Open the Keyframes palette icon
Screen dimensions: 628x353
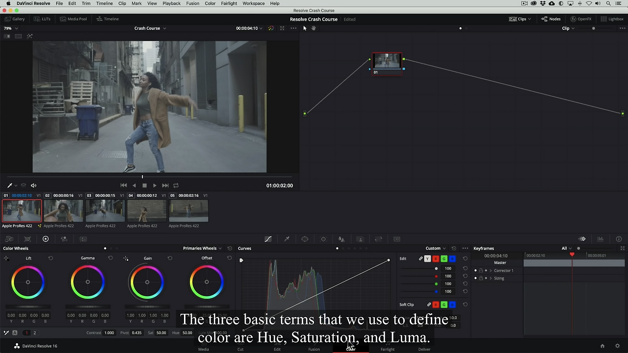click(582, 239)
